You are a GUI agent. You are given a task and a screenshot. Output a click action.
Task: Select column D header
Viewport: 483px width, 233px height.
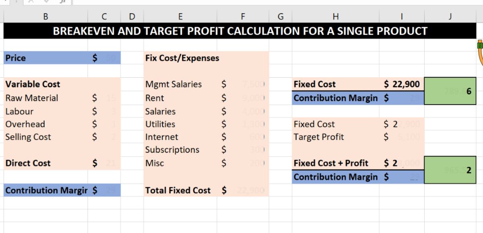click(x=132, y=16)
